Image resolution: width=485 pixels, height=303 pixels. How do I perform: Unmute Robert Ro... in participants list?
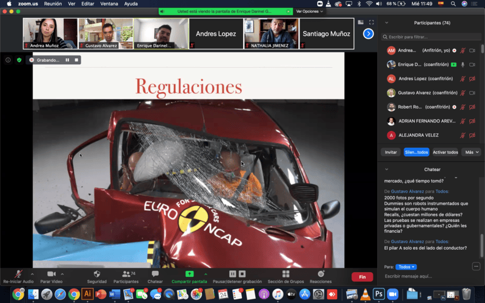[463, 107]
